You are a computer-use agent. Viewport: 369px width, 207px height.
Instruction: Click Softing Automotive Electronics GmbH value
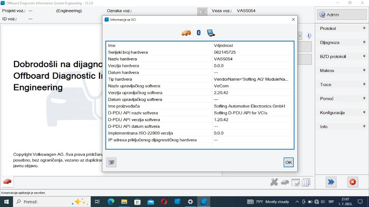click(249, 106)
